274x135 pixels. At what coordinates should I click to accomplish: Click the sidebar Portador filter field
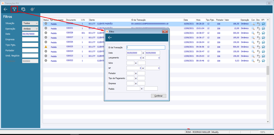point(30,50)
